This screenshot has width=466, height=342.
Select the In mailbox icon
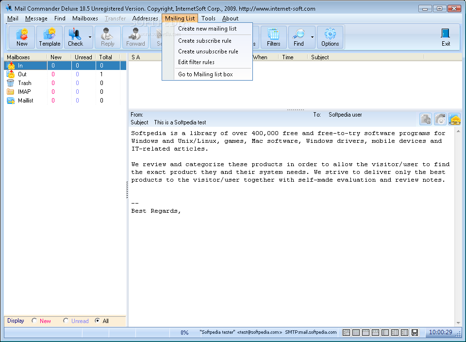11,66
